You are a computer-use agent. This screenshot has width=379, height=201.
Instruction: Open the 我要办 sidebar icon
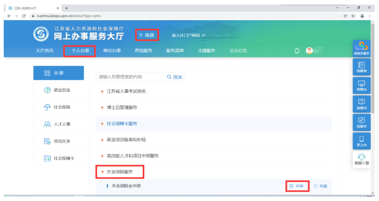coord(361,85)
